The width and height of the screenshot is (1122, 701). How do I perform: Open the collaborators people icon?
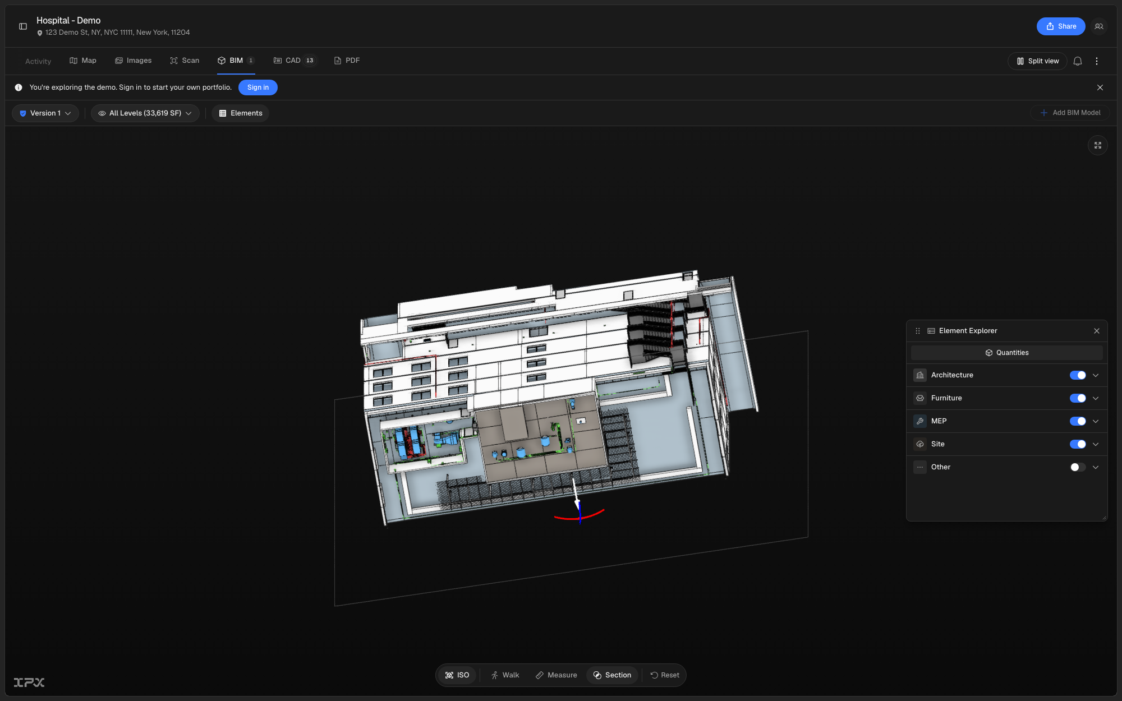click(x=1099, y=26)
